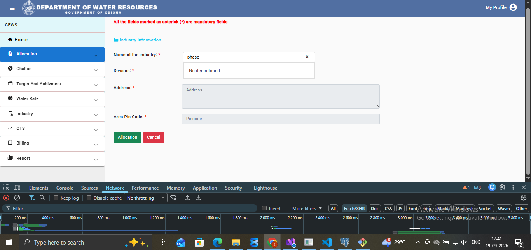Stop recording the network log
The height and width of the screenshot is (250, 531).
point(6,198)
